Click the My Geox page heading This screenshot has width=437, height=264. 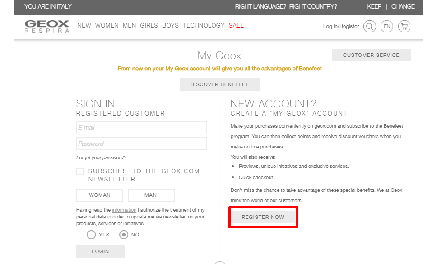tap(219, 56)
